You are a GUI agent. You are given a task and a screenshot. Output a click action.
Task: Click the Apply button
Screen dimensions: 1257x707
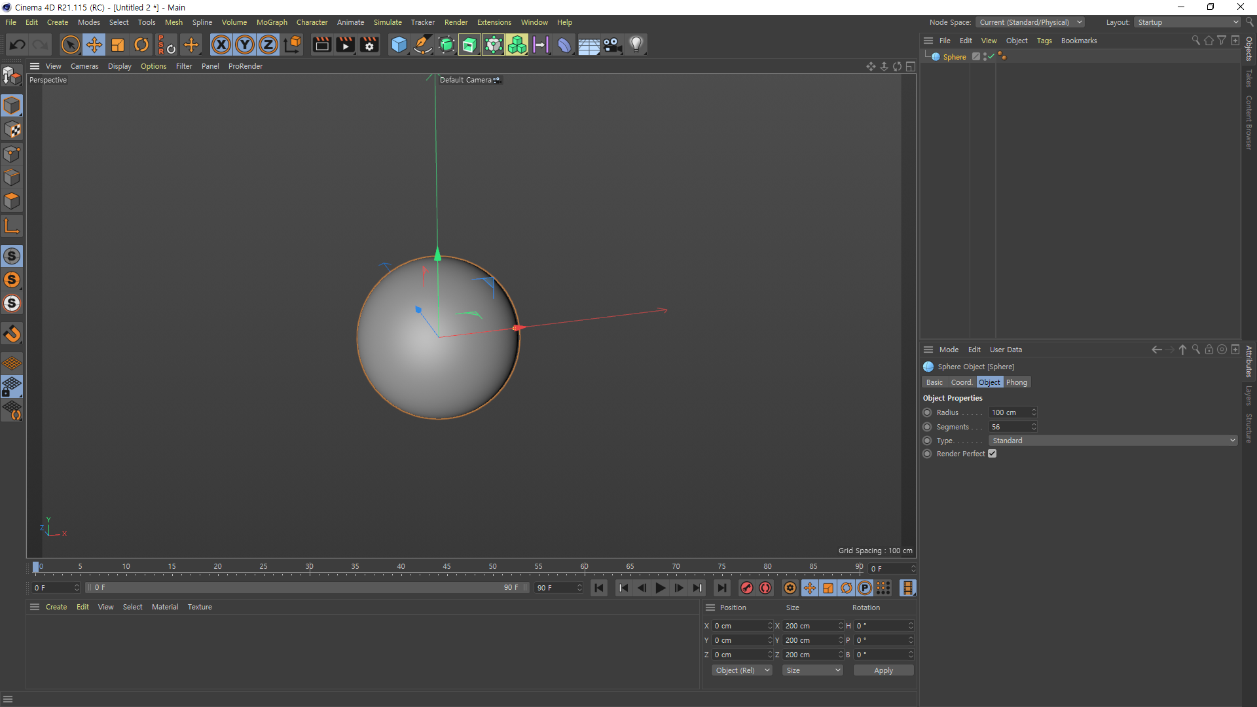point(883,670)
